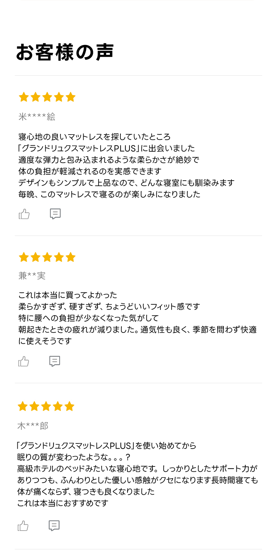The image size is (275, 556).
Task: Click the first star of 米****絵's rating
Action: click(x=24, y=97)
